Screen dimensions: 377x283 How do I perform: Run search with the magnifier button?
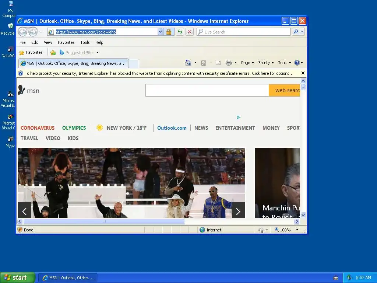(296, 32)
